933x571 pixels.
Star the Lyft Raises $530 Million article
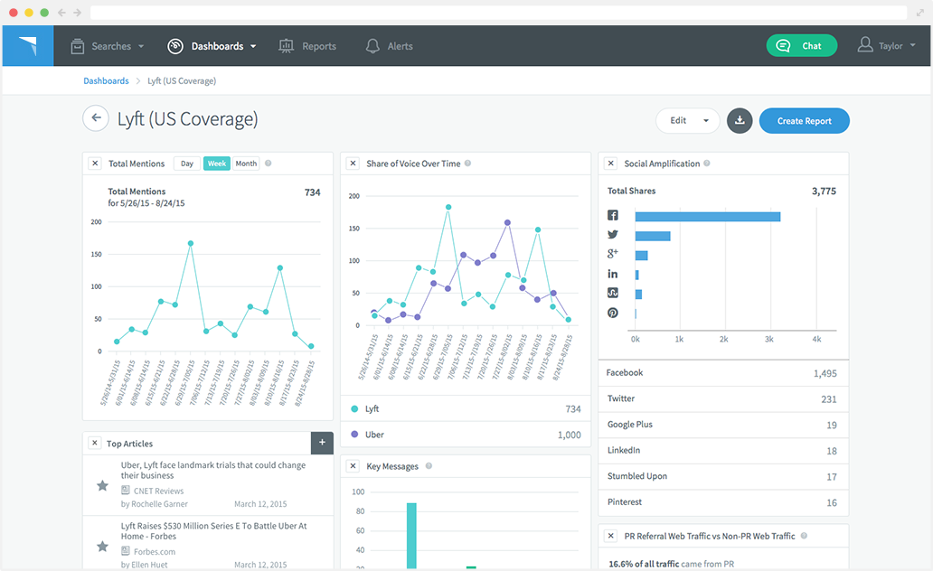(x=102, y=546)
